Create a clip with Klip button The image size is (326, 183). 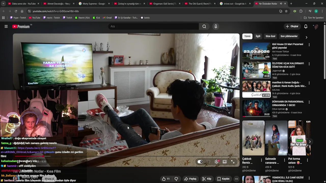point(207,179)
